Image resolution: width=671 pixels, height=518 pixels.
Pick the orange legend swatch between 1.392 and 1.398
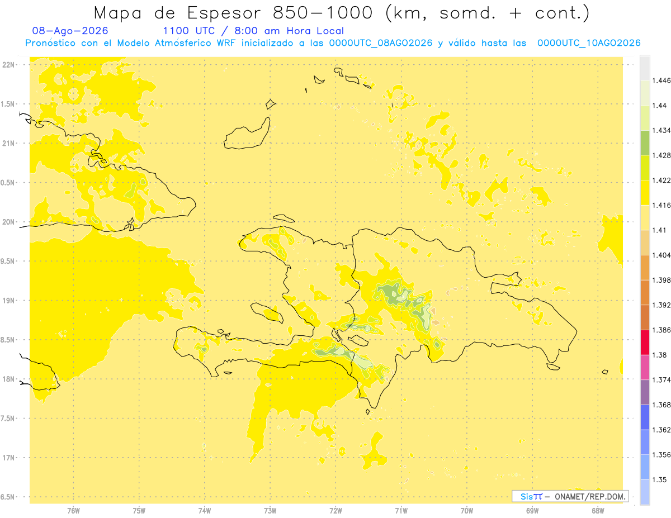[x=645, y=293]
